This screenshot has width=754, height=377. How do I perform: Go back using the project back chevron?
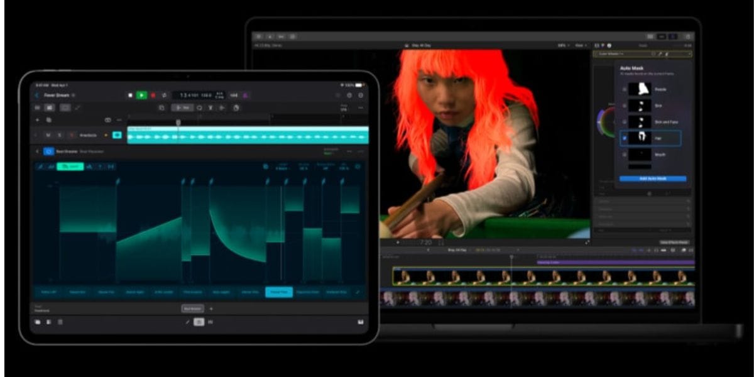[36, 95]
